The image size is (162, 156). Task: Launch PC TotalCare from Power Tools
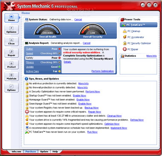139,25
